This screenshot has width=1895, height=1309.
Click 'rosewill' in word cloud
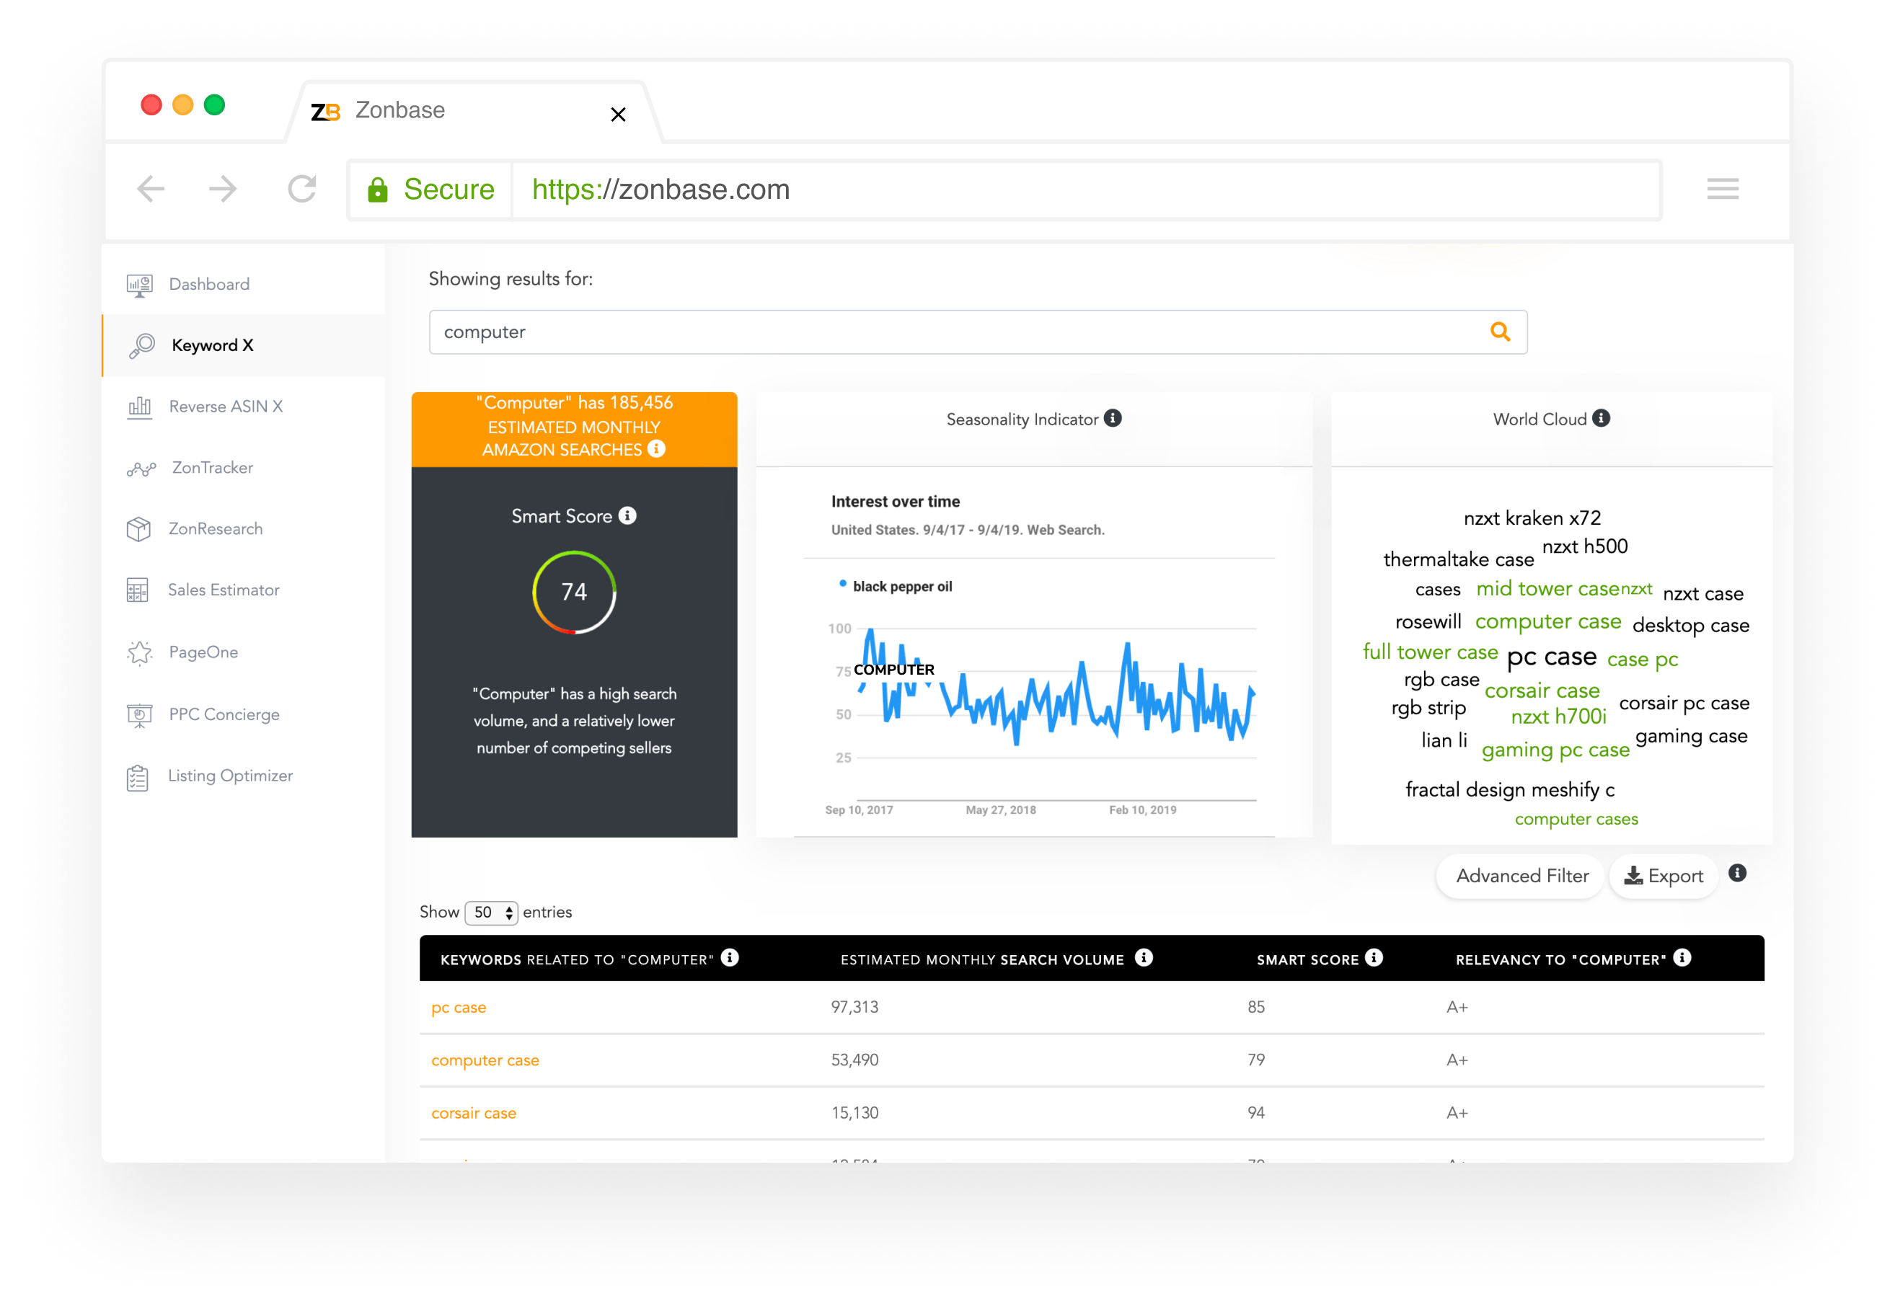click(1428, 623)
